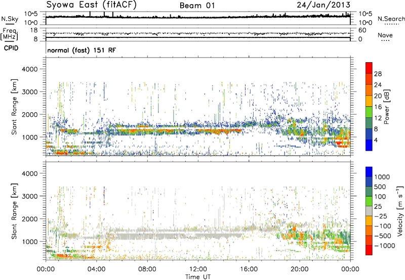Click the 'N.Sky' legend label
Image resolution: width=405 pixels, height=280 pixels.
tap(10, 19)
